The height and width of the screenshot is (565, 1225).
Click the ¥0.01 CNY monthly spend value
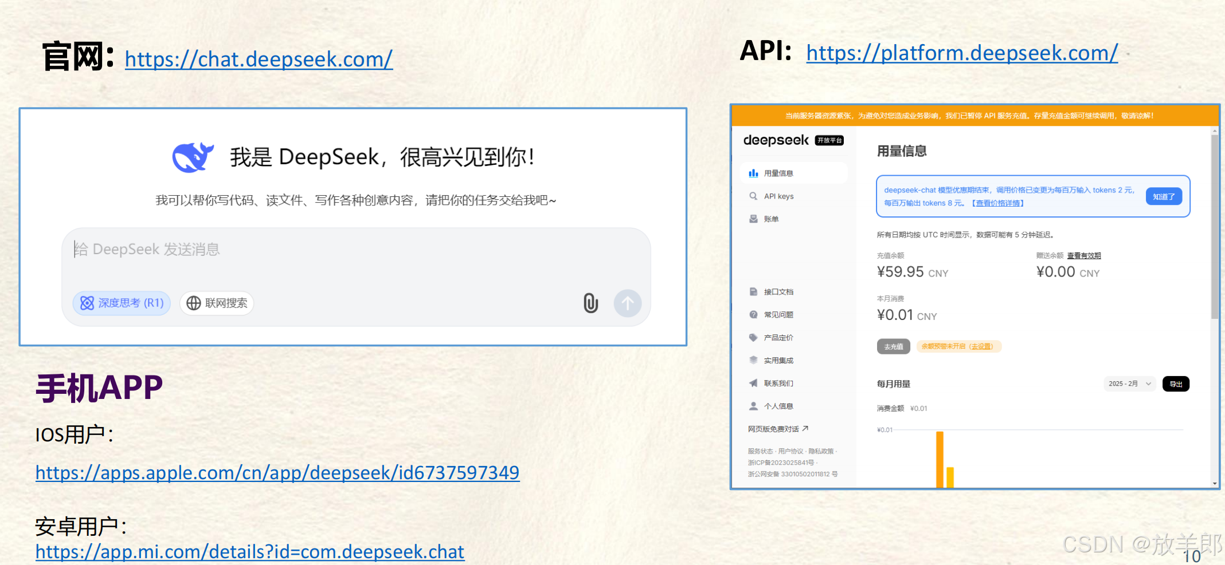point(907,315)
